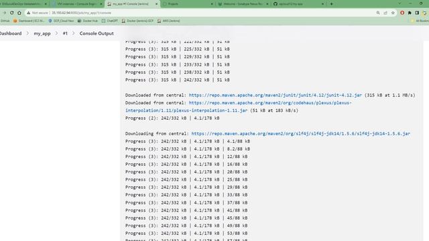Open the Not secure site info warning icon

click(28, 13)
